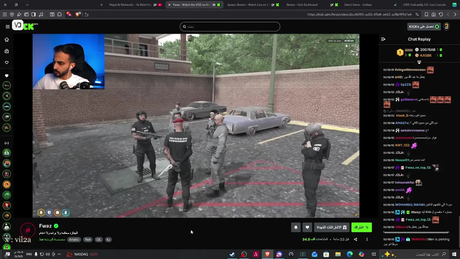Collapse the Chat Replay panel arrow
The height and width of the screenshot is (259, 460).
[x=383, y=39]
